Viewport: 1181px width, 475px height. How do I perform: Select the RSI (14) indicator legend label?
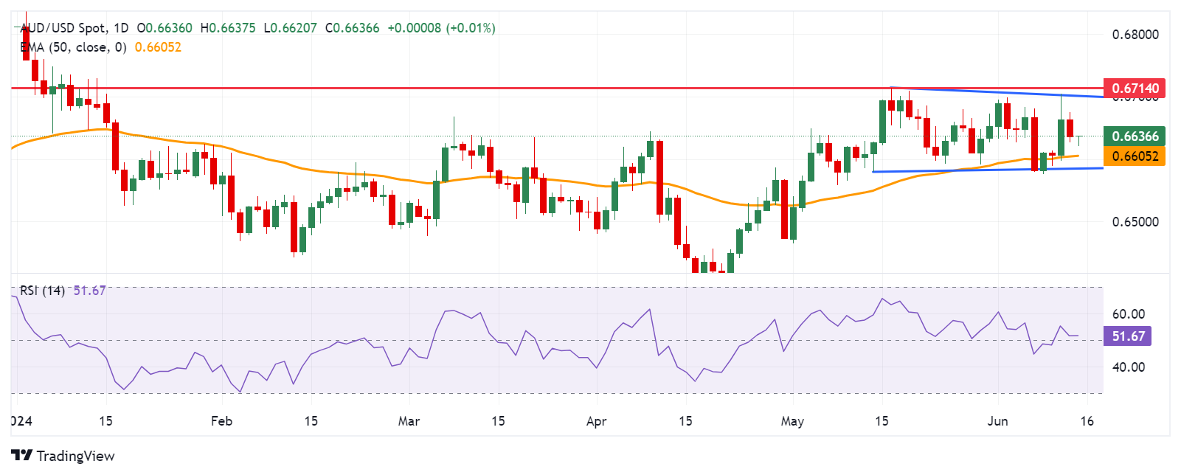[42, 291]
